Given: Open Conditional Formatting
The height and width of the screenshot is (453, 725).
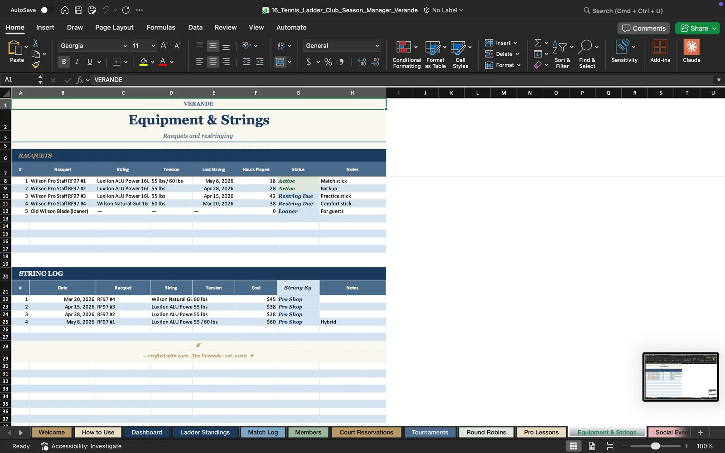Looking at the screenshot, I should pos(406,54).
